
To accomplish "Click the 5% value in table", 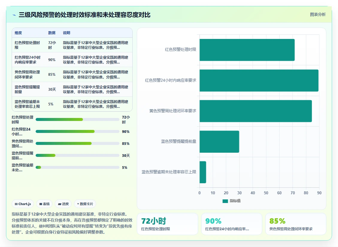I will tap(51, 104).
